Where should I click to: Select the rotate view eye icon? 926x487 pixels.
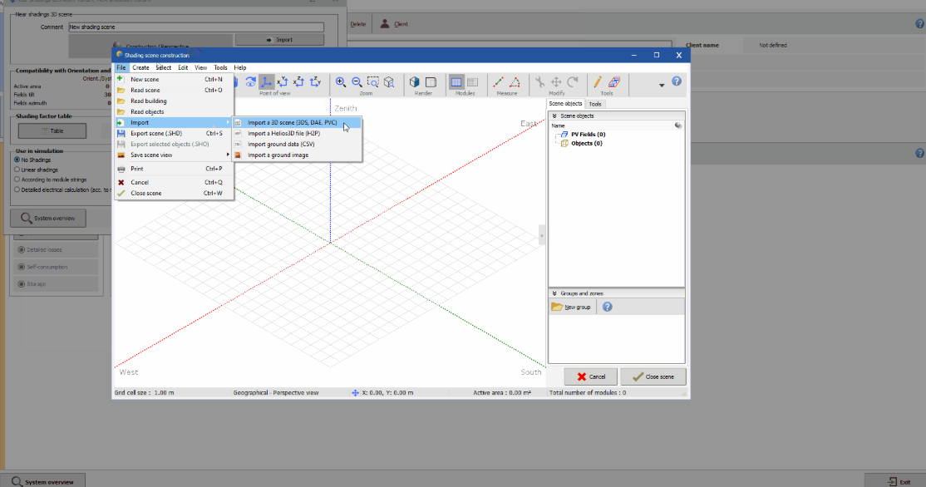click(x=250, y=82)
